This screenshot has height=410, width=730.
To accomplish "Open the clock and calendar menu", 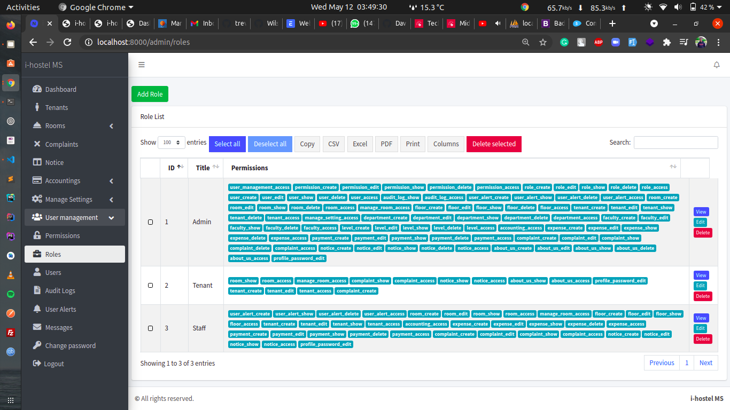I will 349,7.
